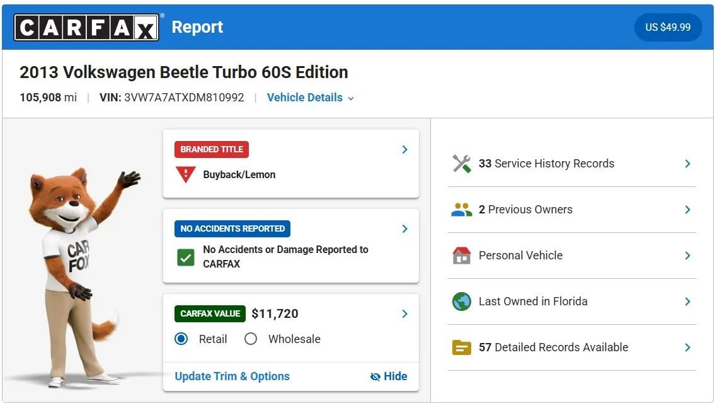Viewport: 715px width, 406px height.
Task: Click the Report header text
Action: click(x=197, y=27)
